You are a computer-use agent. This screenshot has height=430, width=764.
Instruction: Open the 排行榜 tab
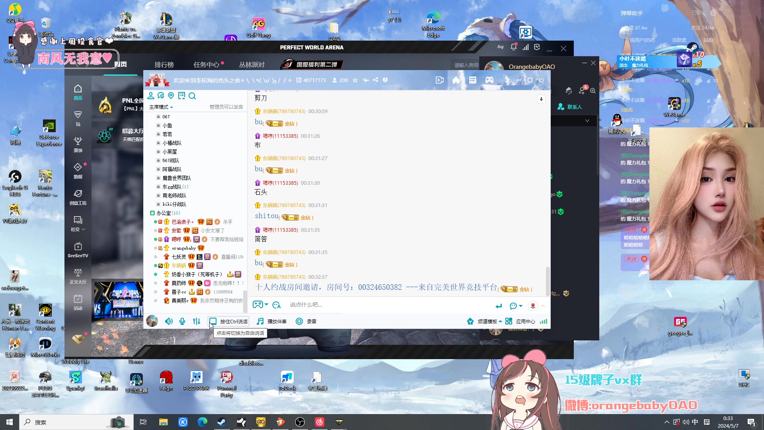(164, 64)
